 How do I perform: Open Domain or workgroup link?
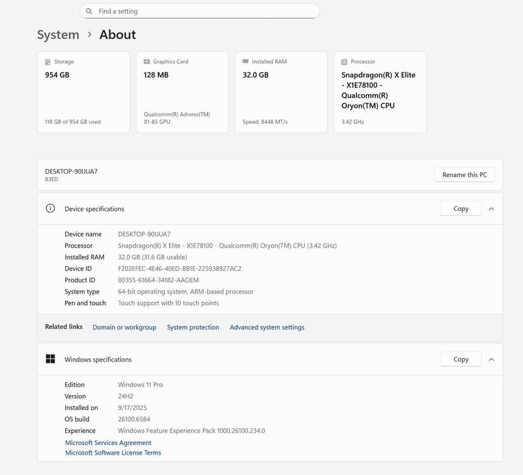pos(124,327)
